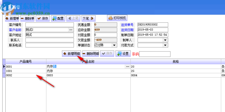Image resolution: width=225 pixels, height=112 pixels.
Task: Add a detail row with 新增明细
Action: tap(71, 54)
